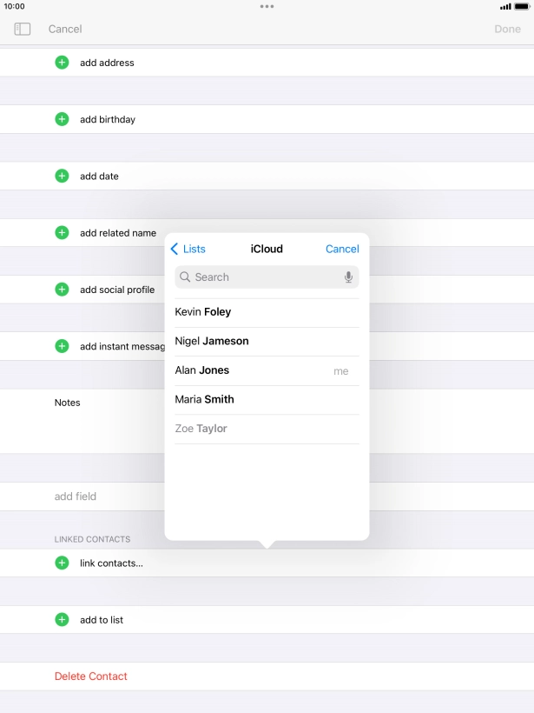Tap Delete Contact

tap(91, 676)
